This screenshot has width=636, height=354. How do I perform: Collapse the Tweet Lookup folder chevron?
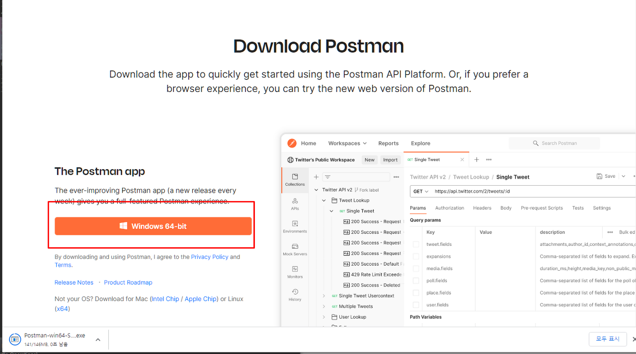324,201
